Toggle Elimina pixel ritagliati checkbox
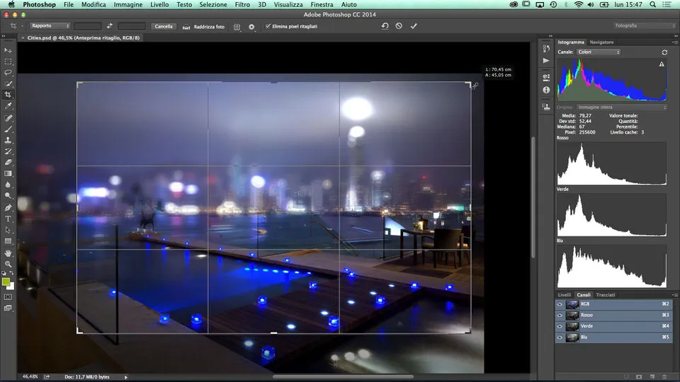The width and height of the screenshot is (680, 382). tap(268, 26)
